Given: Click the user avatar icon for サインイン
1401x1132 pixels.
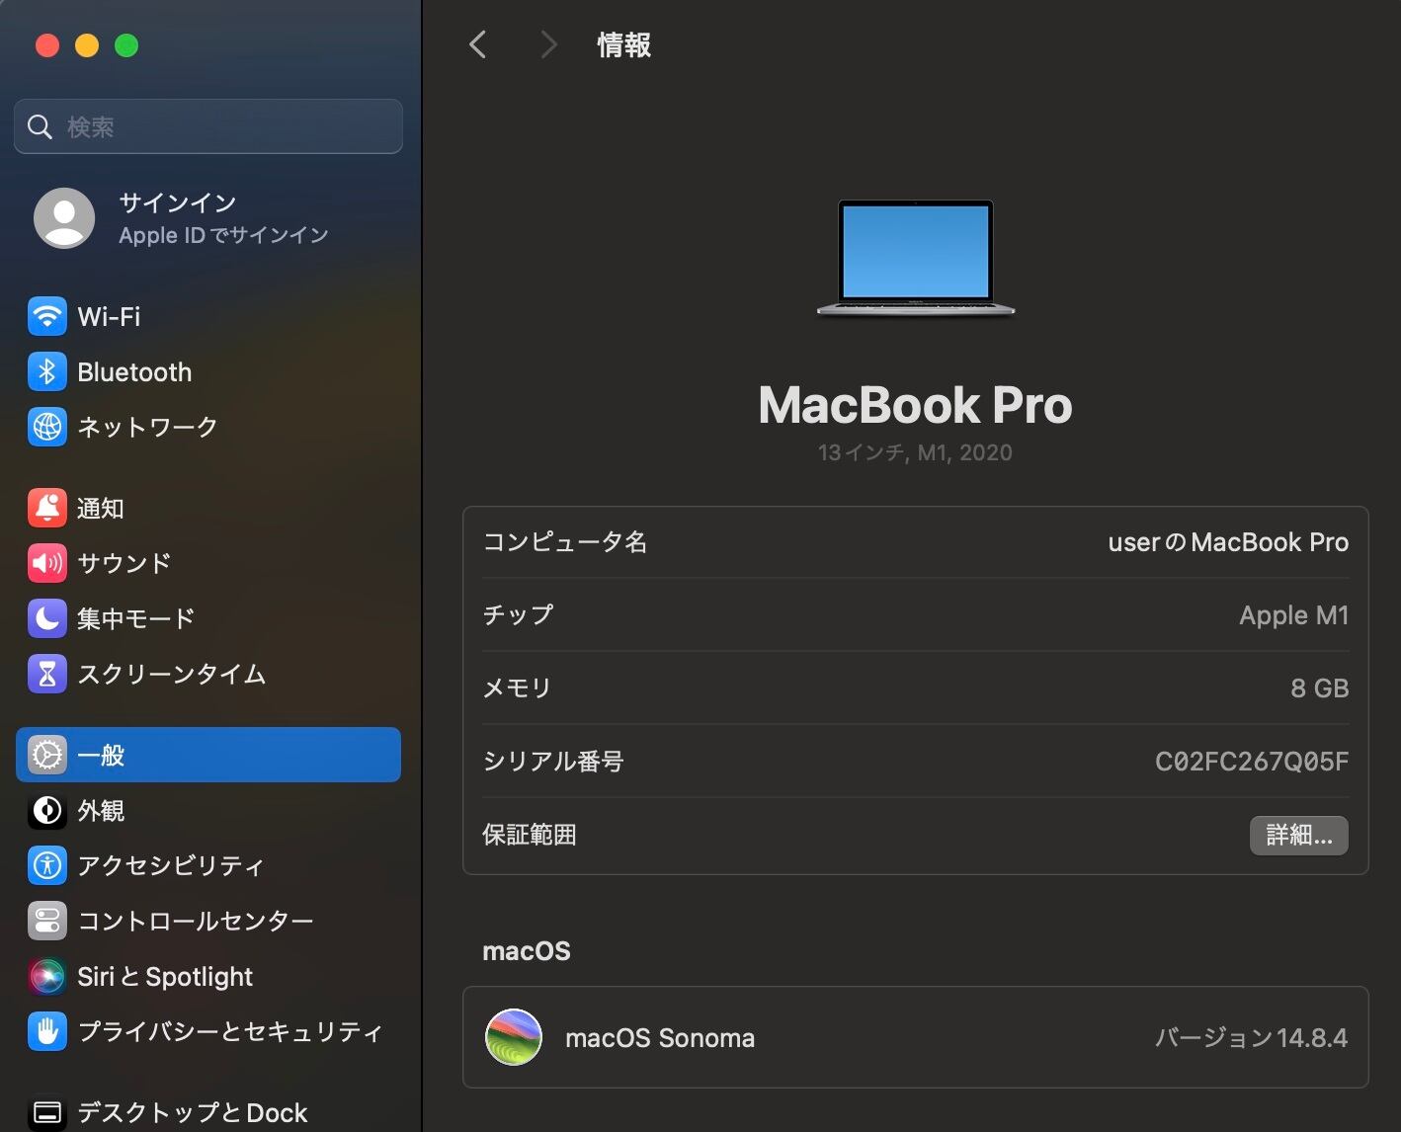Looking at the screenshot, I should [x=64, y=218].
